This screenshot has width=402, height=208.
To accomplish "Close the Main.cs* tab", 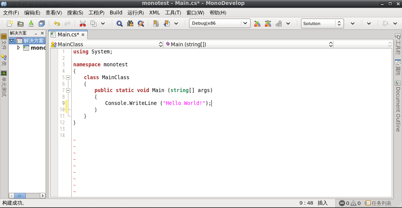I will click(83, 35).
